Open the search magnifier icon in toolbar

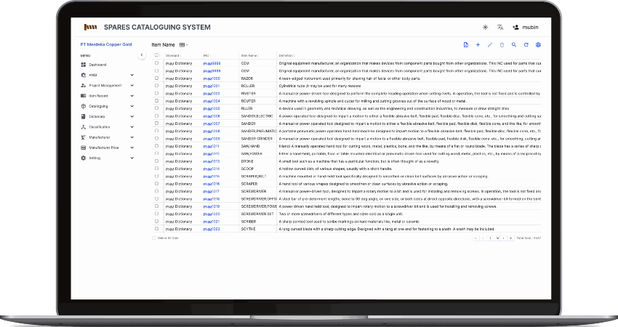click(x=513, y=45)
